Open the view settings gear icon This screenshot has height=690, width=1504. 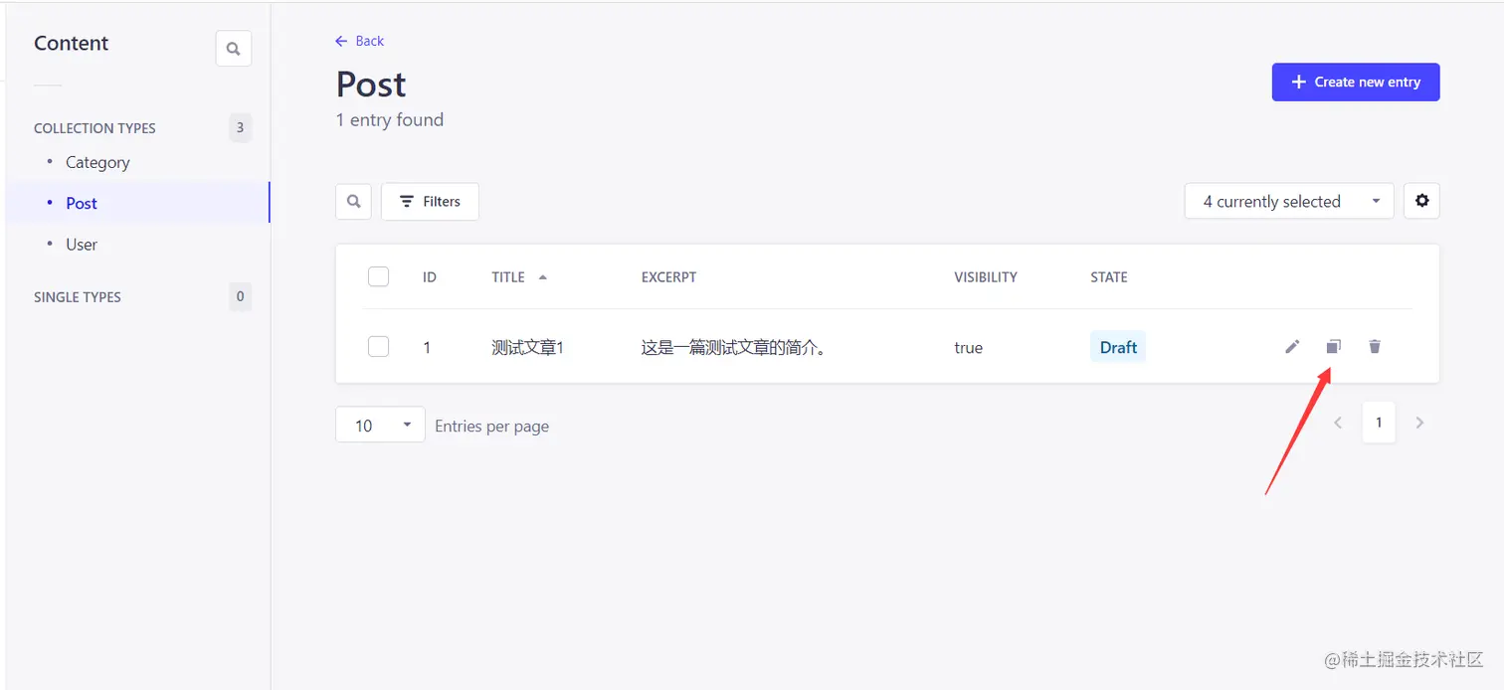coord(1421,200)
